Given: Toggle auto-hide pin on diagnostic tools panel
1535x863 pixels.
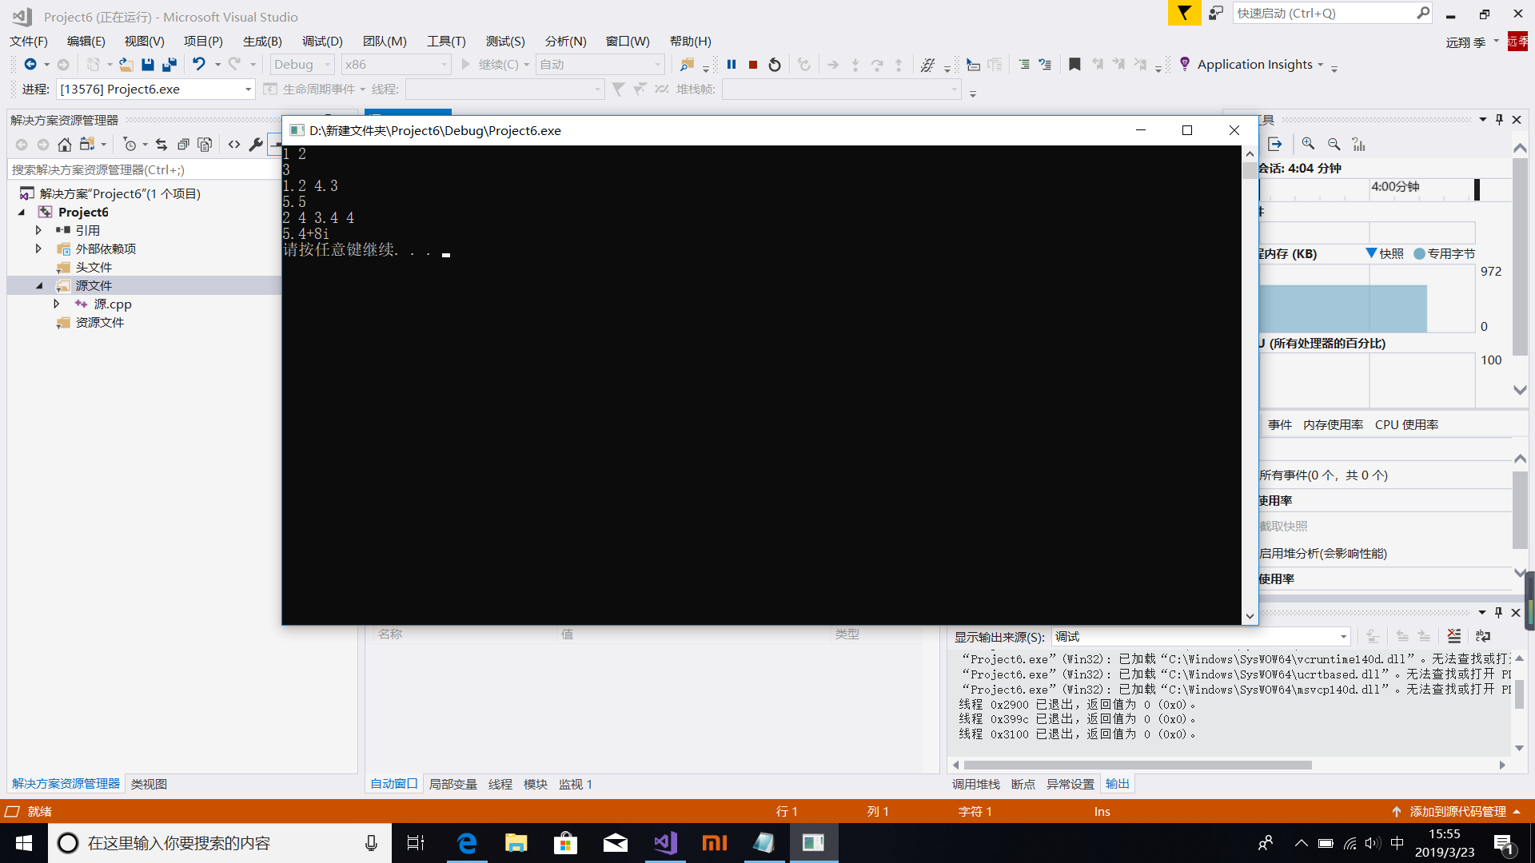Looking at the screenshot, I should [x=1499, y=120].
